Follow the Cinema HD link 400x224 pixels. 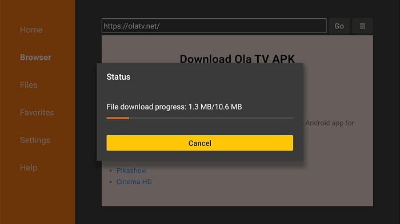(134, 182)
